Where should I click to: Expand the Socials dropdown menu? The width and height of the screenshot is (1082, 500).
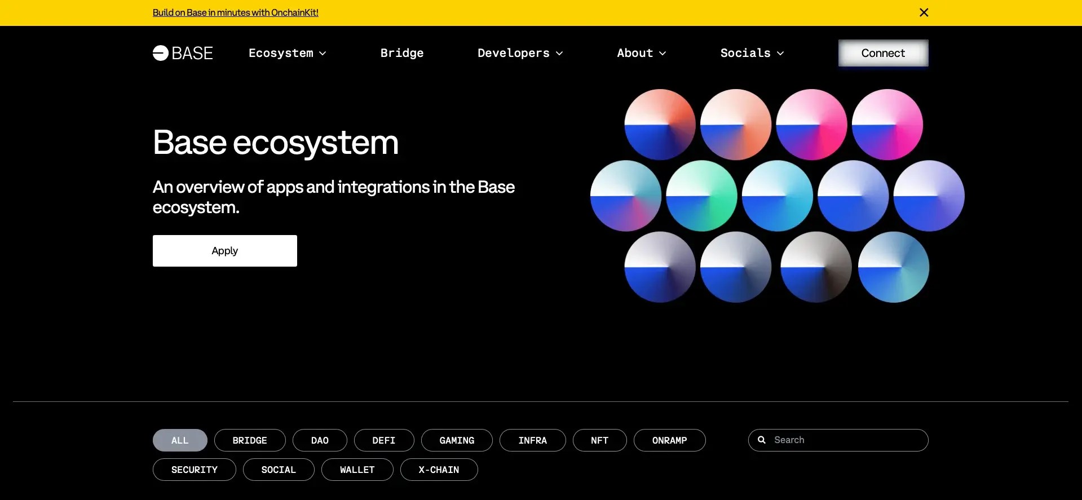[x=752, y=53]
